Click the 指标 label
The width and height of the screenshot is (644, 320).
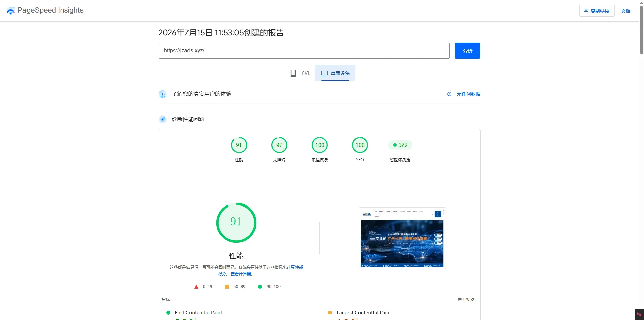tap(166, 299)
